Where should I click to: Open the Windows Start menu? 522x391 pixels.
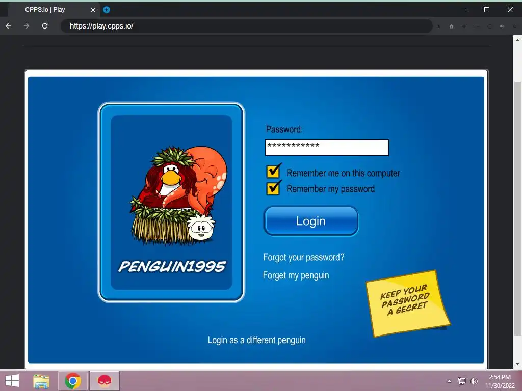point(12,381)
